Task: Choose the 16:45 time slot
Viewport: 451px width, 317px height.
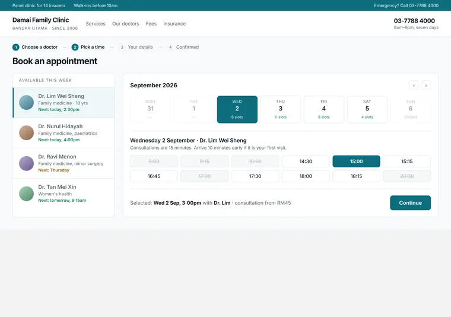Action: click(x=154, y=176)
